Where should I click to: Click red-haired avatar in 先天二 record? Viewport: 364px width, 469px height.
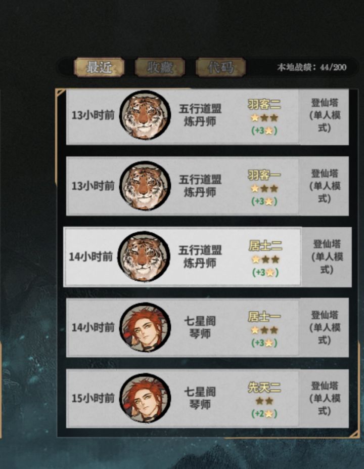(145, 398)
